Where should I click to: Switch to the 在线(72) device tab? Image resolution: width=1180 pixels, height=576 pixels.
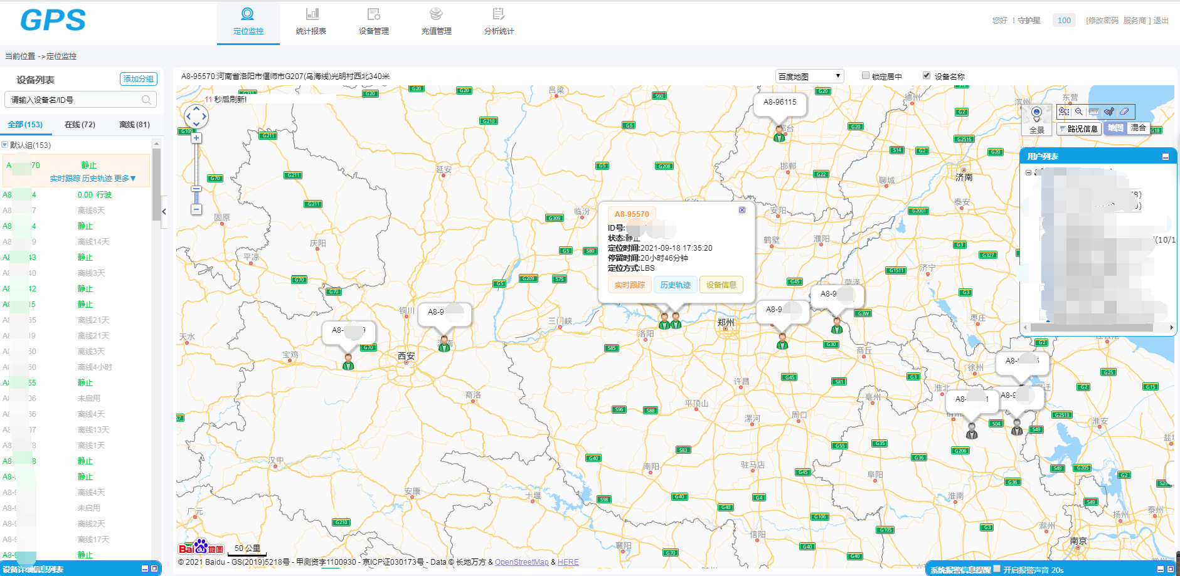tap(80, 125)
